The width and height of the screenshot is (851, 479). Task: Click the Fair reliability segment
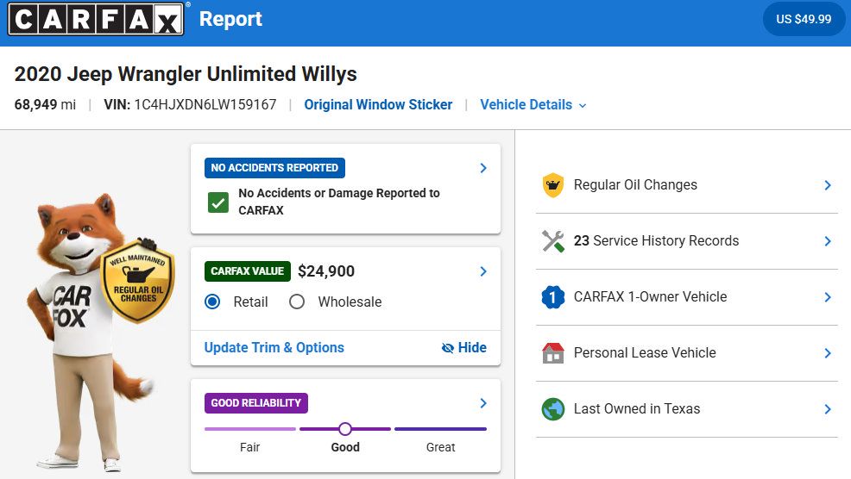[250, 429]
